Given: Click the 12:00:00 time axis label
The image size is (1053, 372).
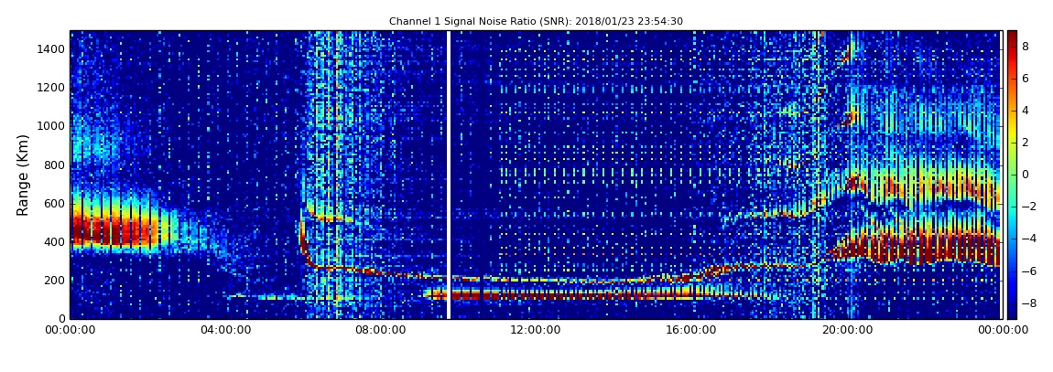Looking at the screenshot, I should [x=535, y=330].
